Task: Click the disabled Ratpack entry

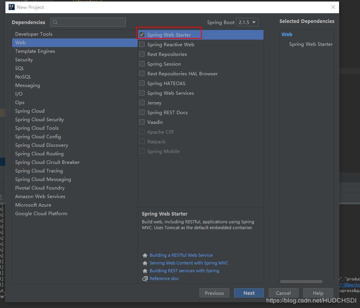Action: tap(201, 141)
